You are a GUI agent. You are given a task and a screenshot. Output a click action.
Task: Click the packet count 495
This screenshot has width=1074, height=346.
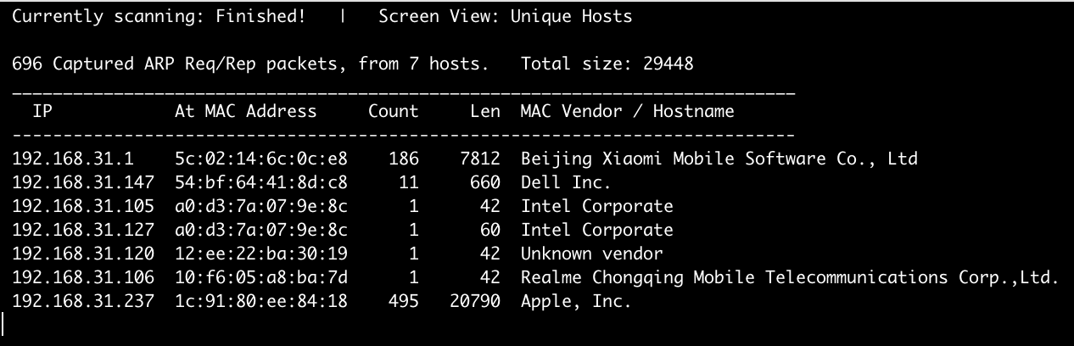coord(403,301)
